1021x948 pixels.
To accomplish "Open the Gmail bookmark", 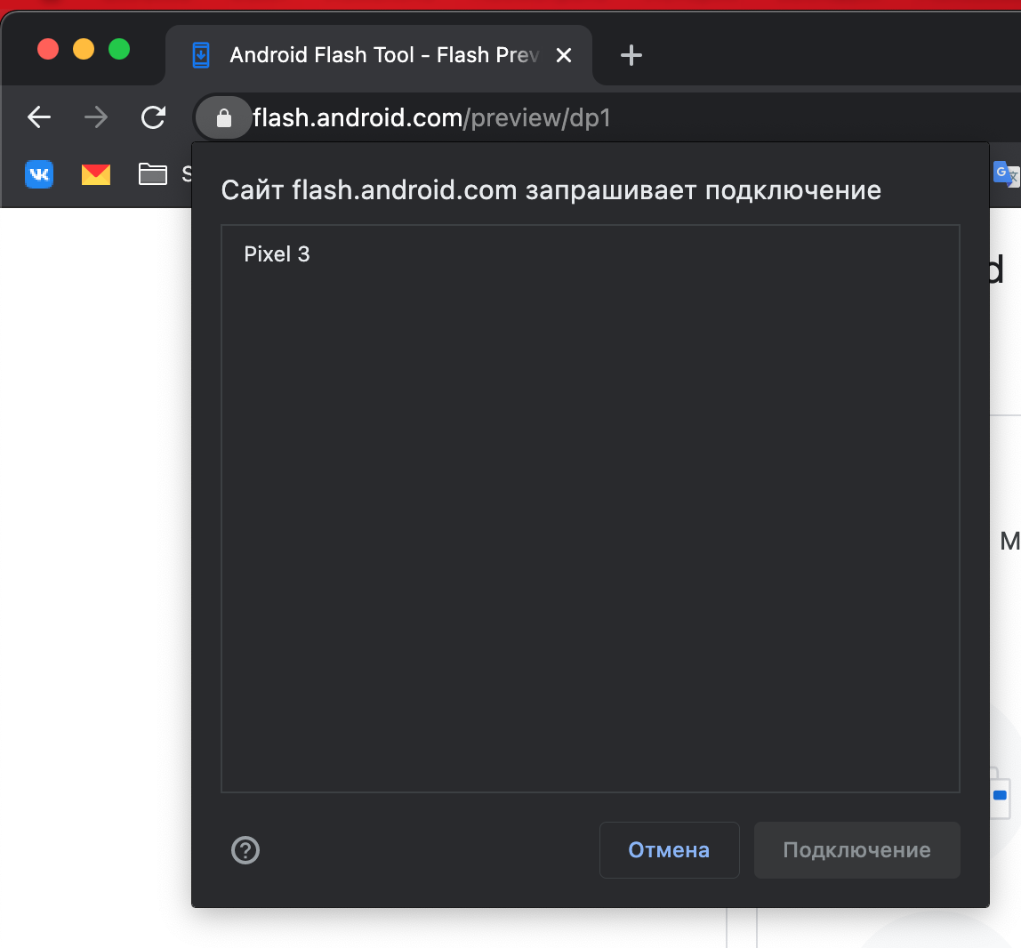I will point(96,173).
